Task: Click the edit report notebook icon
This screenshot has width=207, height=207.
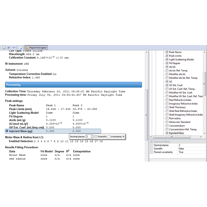Action: point(4,48)
